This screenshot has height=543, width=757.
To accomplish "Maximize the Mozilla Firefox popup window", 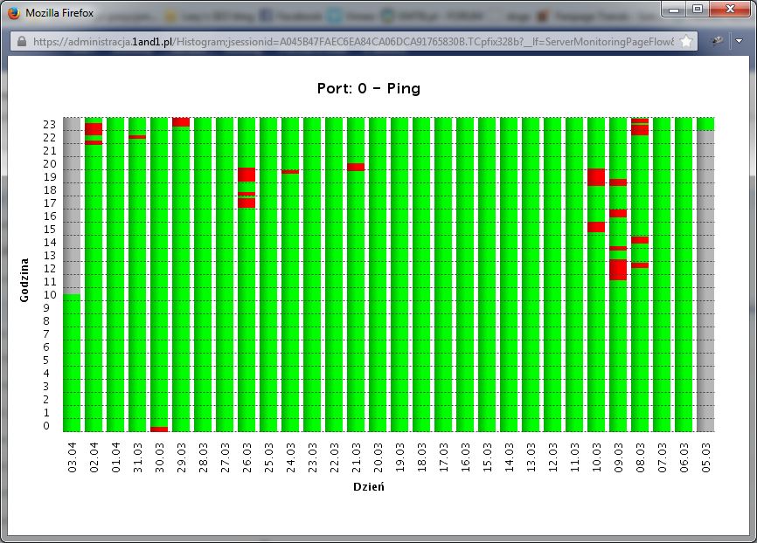I will tap(698, 10).
